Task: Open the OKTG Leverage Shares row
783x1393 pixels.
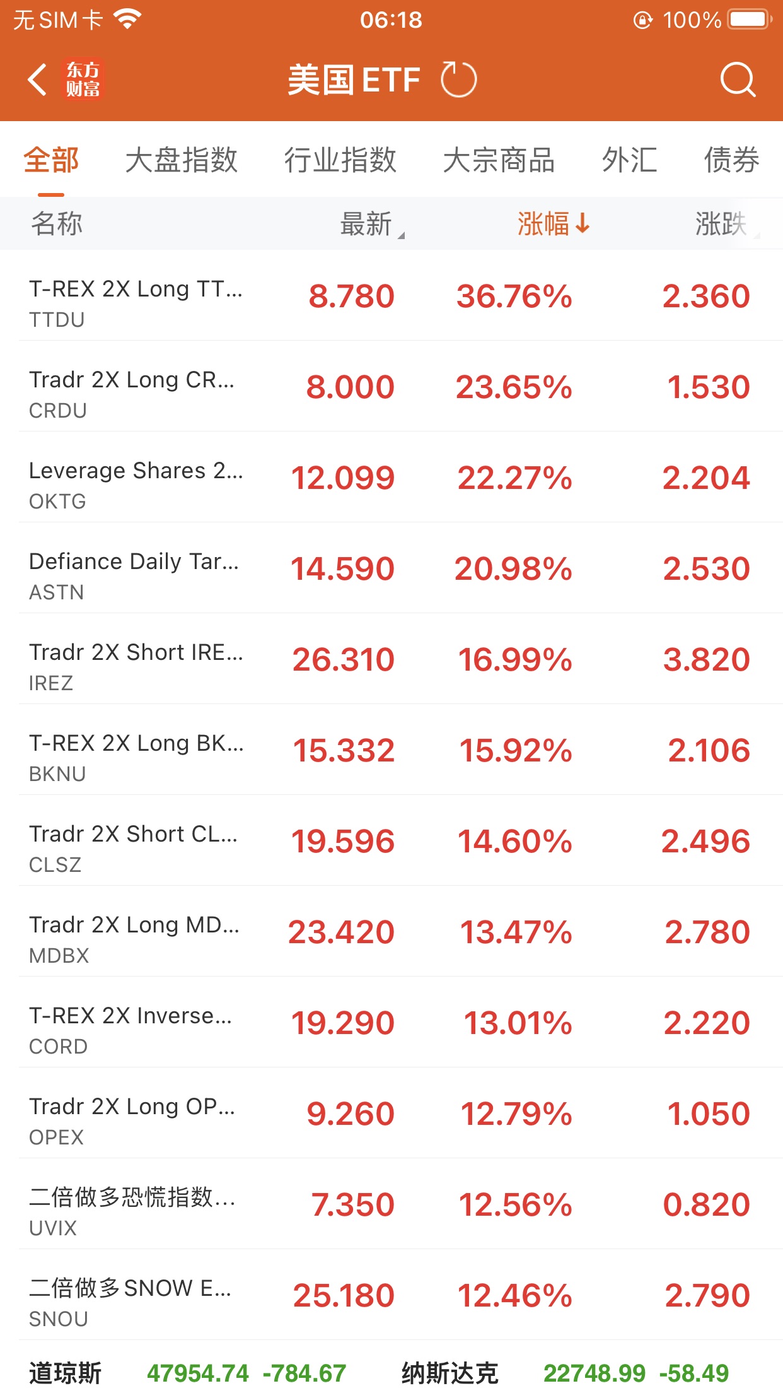Action: click(391, 478)
